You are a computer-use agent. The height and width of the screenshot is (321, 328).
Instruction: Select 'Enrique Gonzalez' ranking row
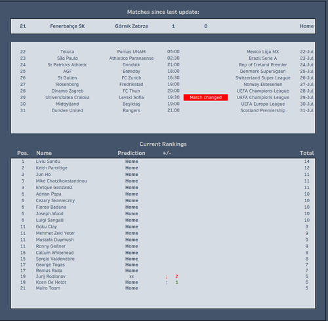pos(163,188)
